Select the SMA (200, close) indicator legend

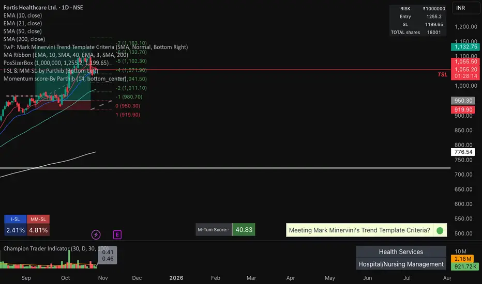(x=24, y=39)
